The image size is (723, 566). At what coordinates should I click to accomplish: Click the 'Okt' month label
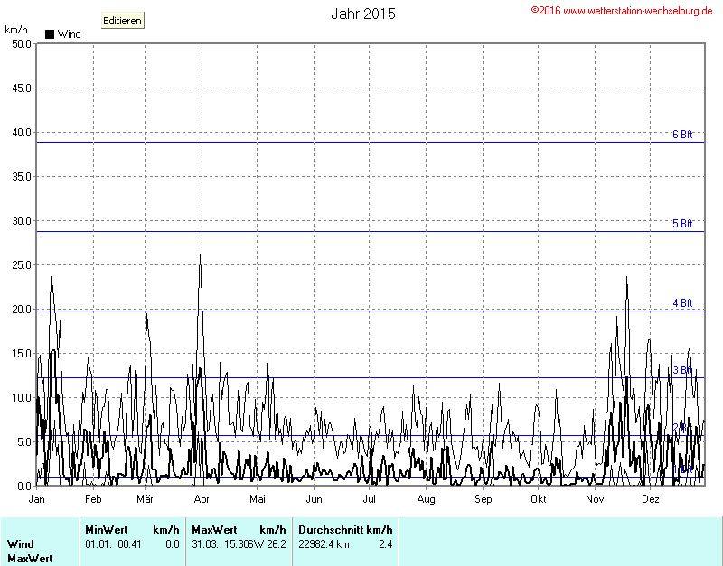point(538,499)
